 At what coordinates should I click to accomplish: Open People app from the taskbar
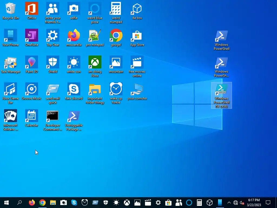[x=179, y=203]
